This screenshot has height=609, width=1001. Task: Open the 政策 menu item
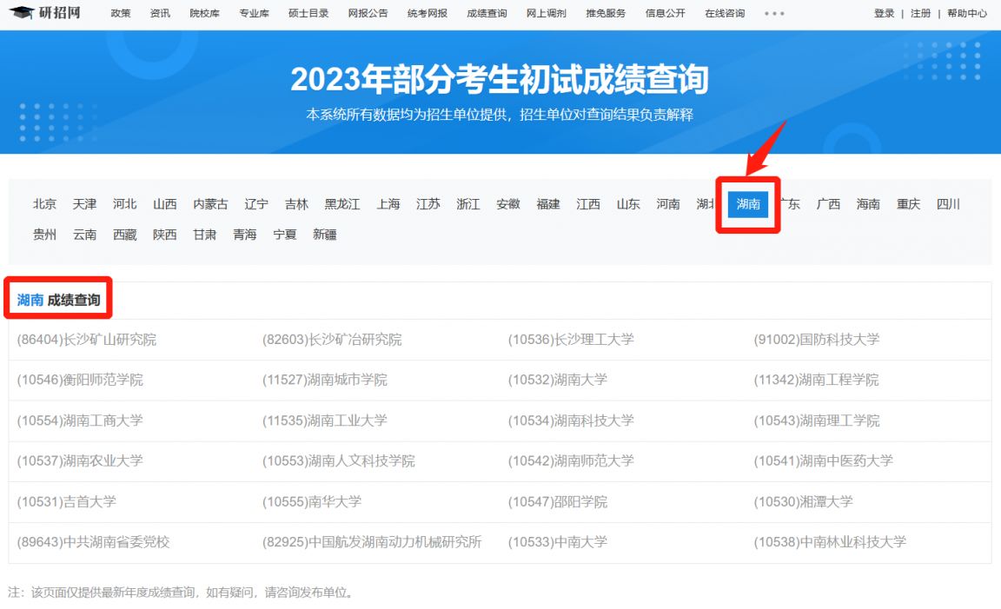pos(121,13)
